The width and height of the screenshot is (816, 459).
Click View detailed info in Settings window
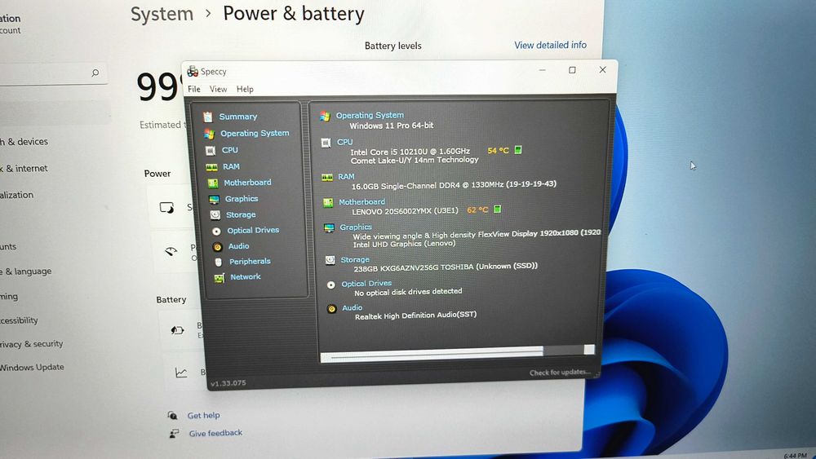pos(550,45)
